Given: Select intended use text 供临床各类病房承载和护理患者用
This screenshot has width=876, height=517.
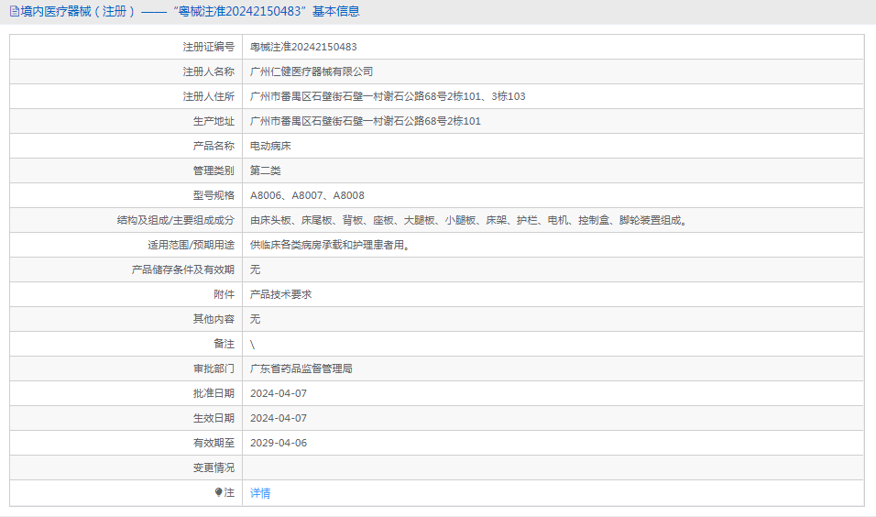Looking at the screenshot, I should tap(332, 245).
